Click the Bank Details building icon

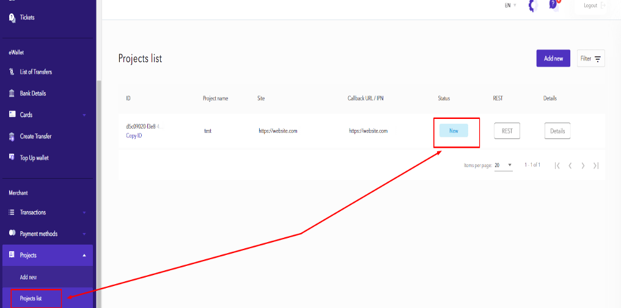pyautogui.click(x=12, y=93)
